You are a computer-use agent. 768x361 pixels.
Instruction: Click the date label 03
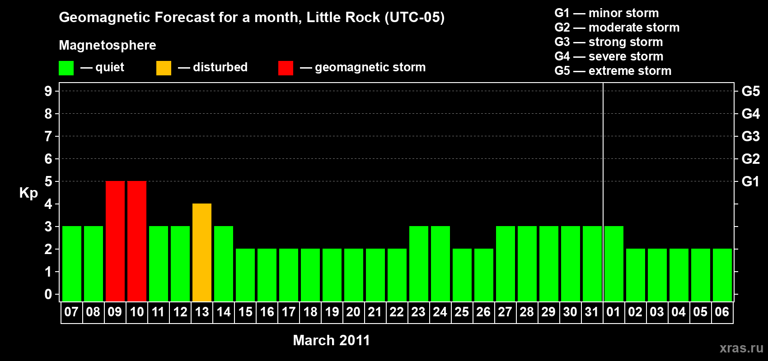pyautogui.click(x=657, y=312)
